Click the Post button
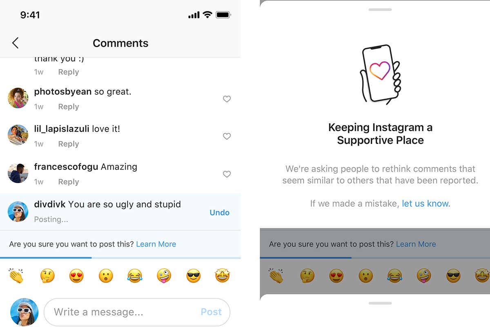This screenshot has height=327, width=490. [x=211, y=312]
